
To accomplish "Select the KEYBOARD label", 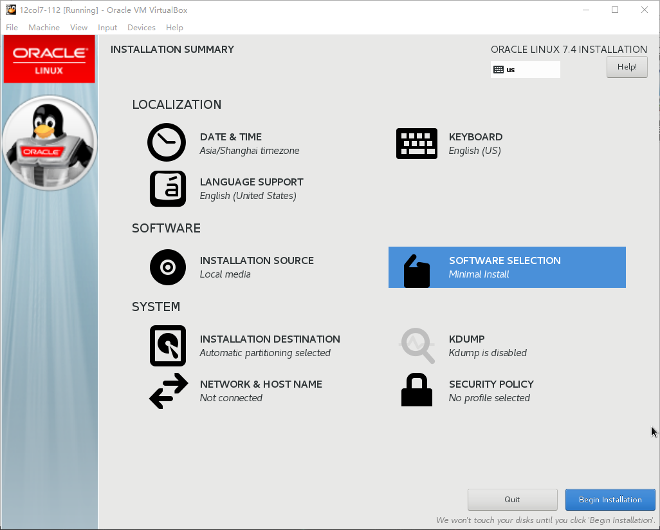I will click(475, 137).
